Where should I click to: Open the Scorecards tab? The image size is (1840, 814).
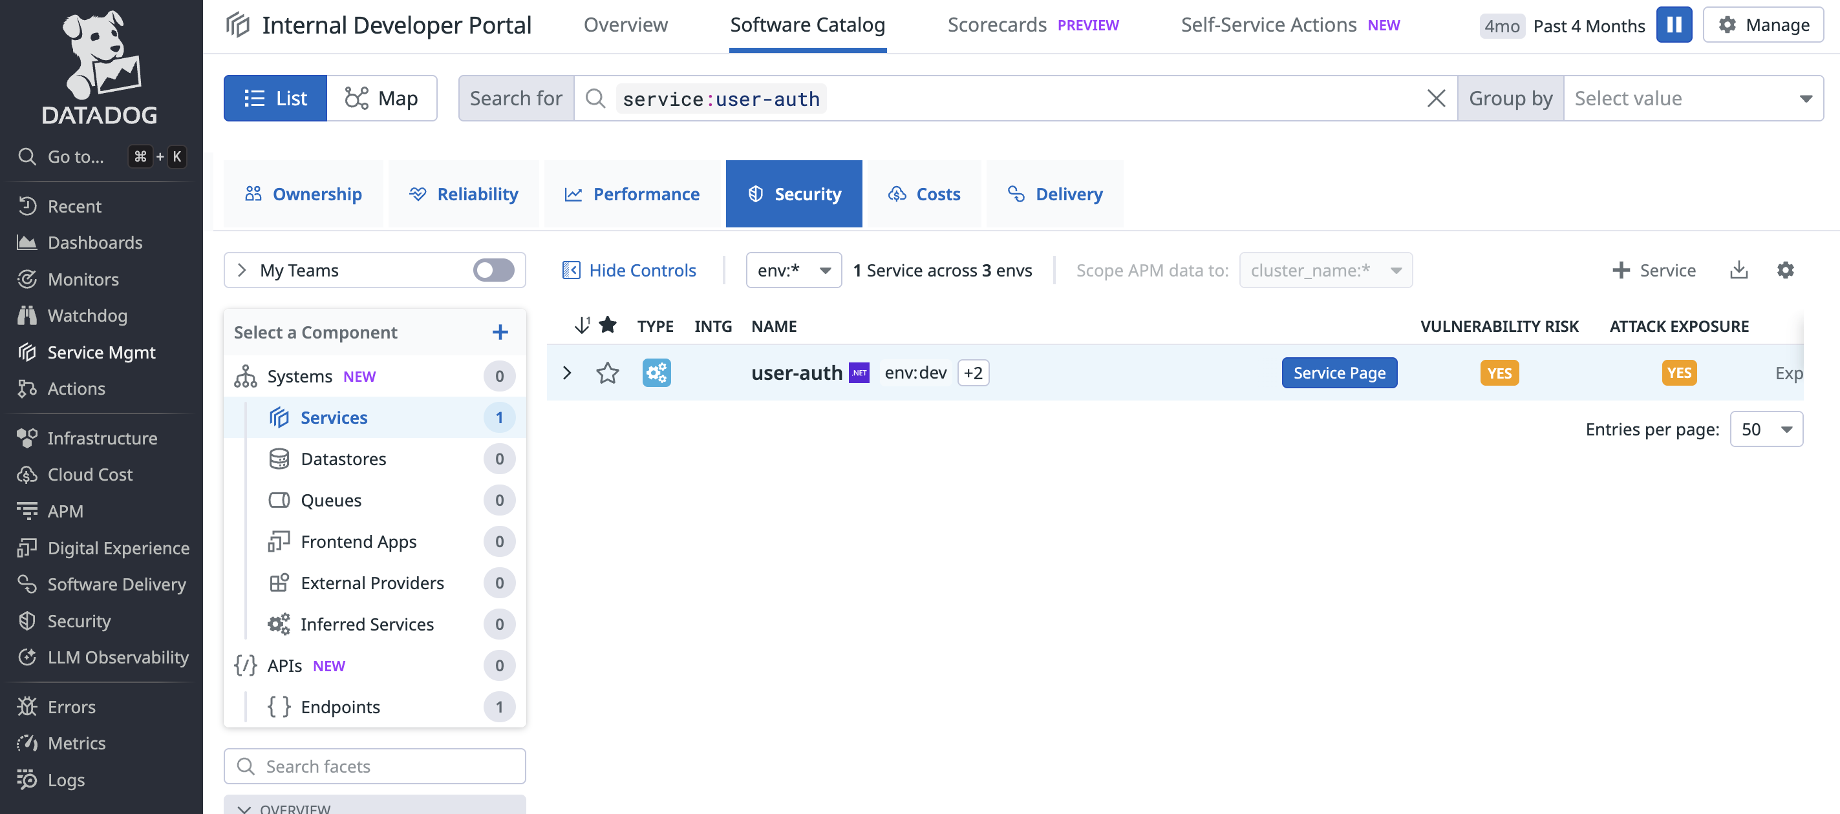[996, 25]
